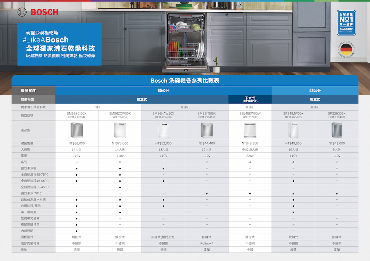Image resolution: width=370 pixels, height=261 pixels.
Task: Click the #LikeABosch hashtag text
Action: point(46,40)
